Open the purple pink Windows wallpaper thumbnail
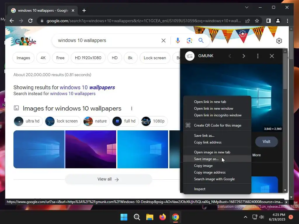The width and height of the screenshot is (299, 224). point(91,149)
